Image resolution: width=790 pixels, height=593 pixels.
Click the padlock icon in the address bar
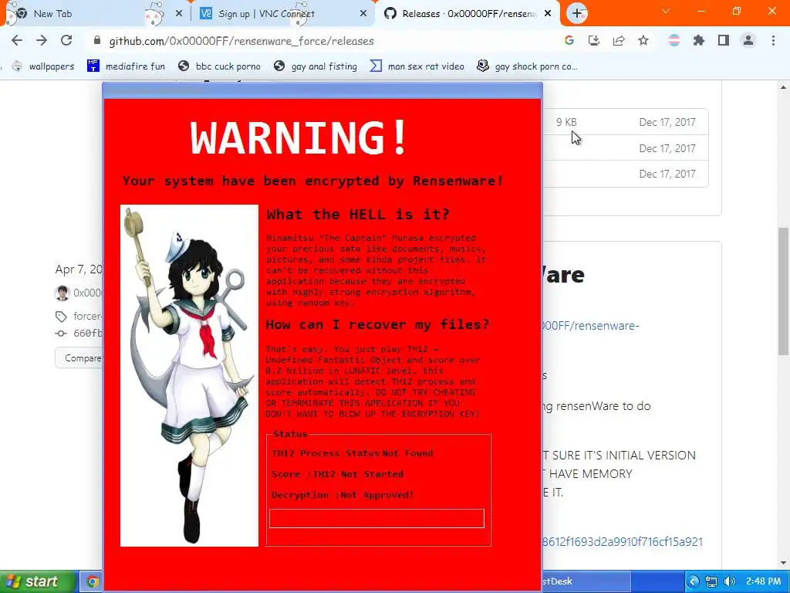pyautogui.click(x=97, y=41)
